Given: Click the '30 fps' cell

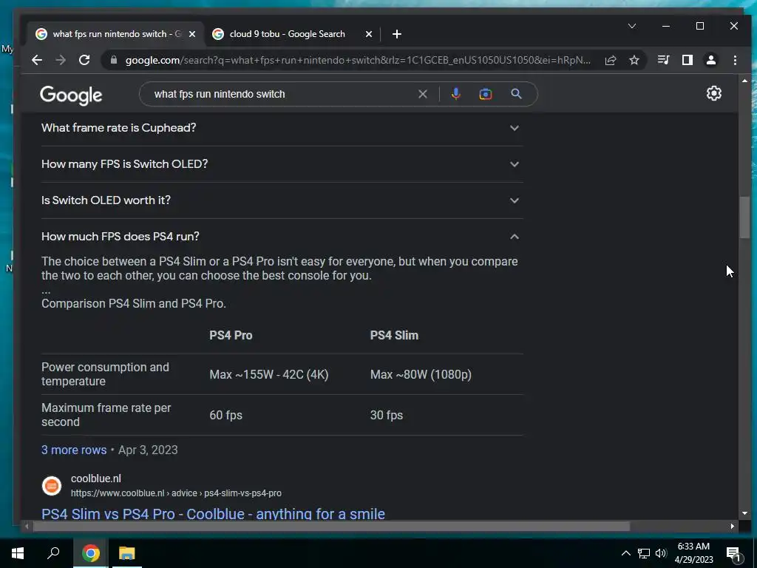Looking at the screenshot, I should tap(387, 416).
